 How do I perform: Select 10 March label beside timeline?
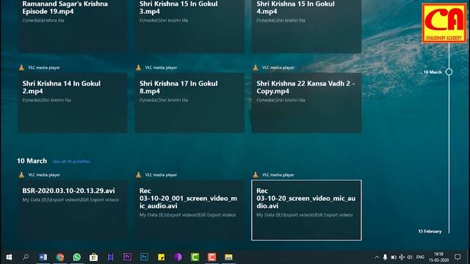tap(433, 72)
